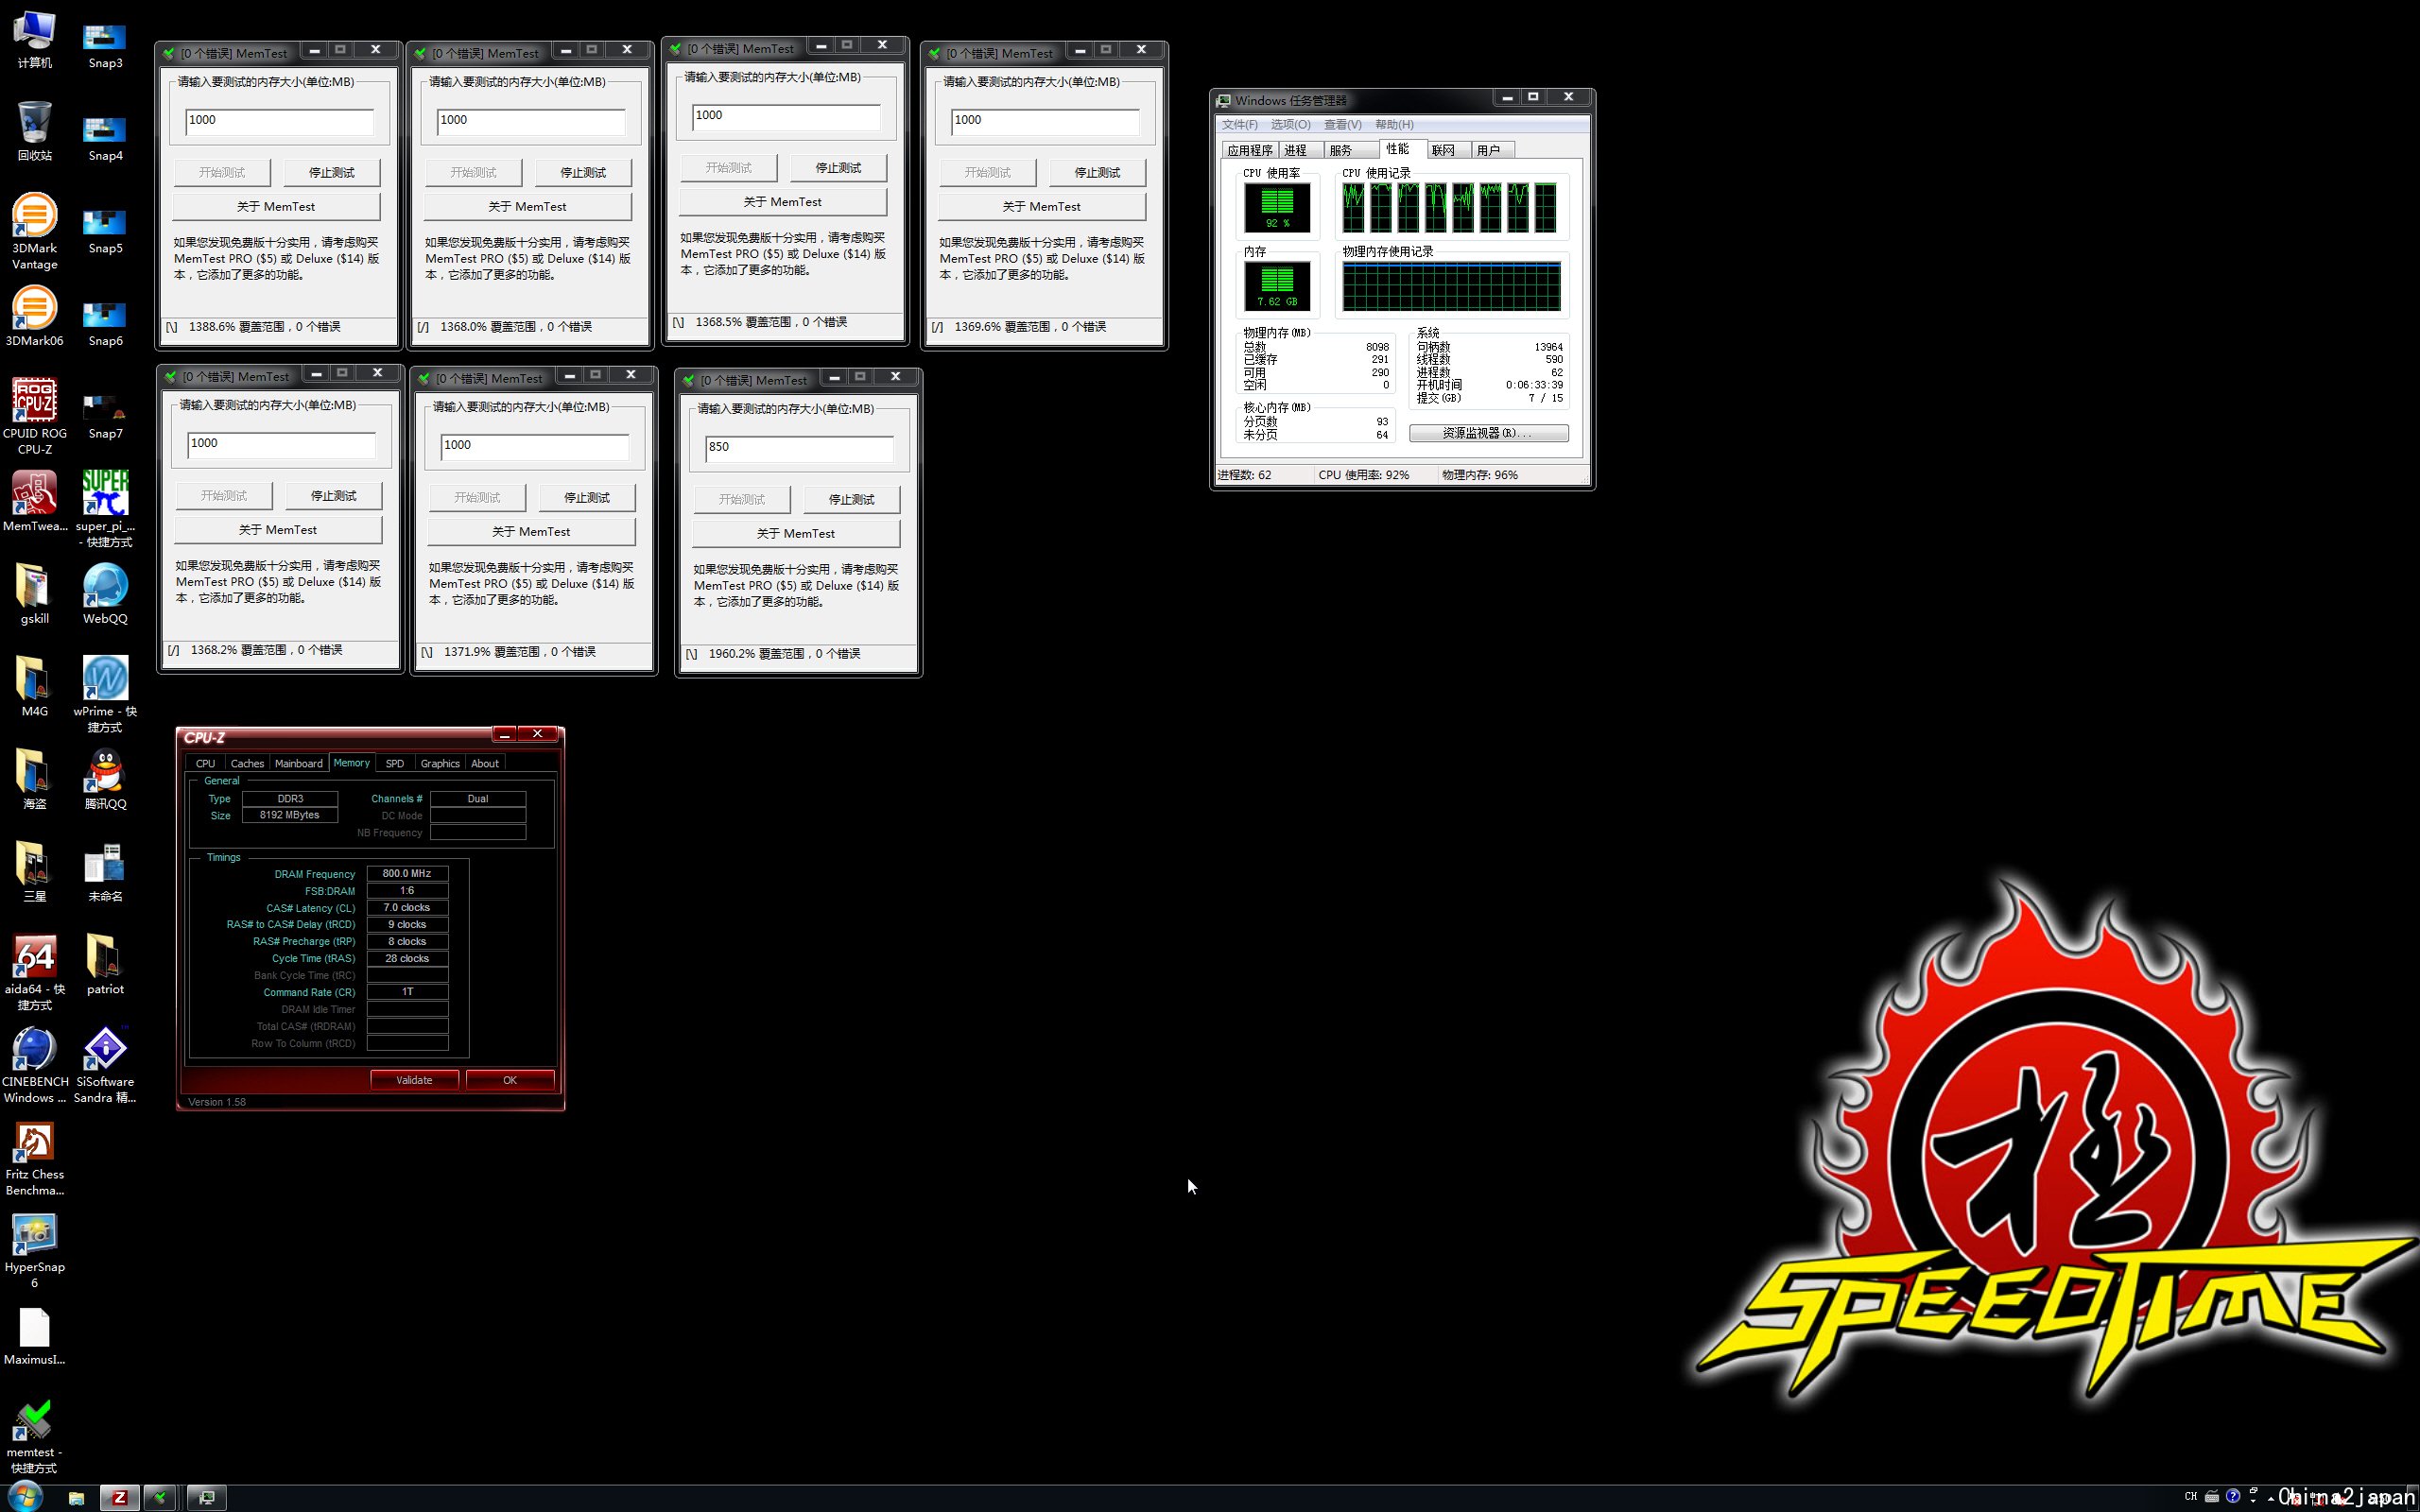
Task: Click 关于 MemTest in the 1368.0% window
Action: 527,207
